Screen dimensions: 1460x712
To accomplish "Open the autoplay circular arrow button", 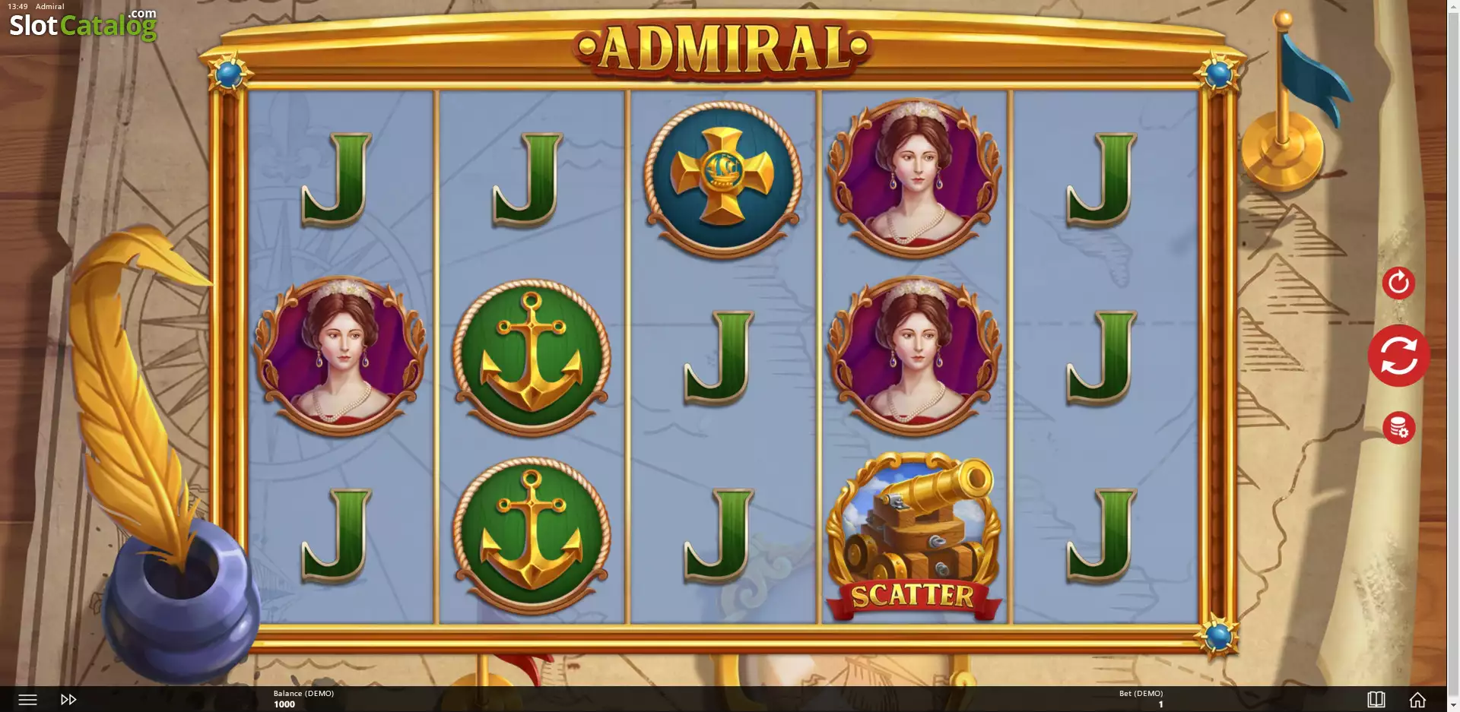I will 1398,283.
